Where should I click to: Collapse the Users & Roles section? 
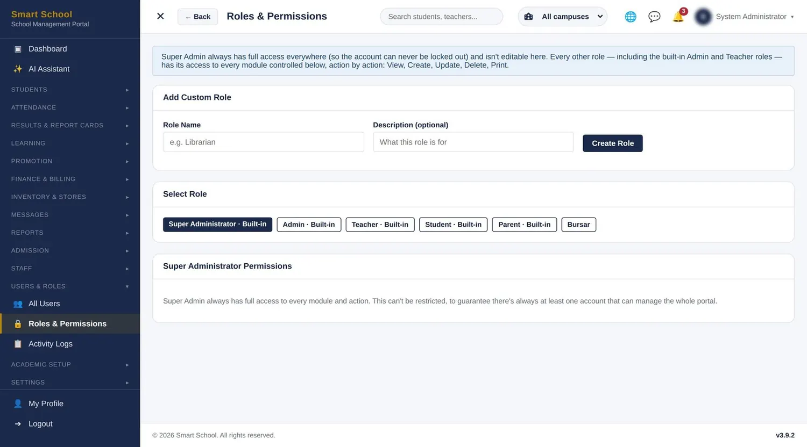point(70,286)
